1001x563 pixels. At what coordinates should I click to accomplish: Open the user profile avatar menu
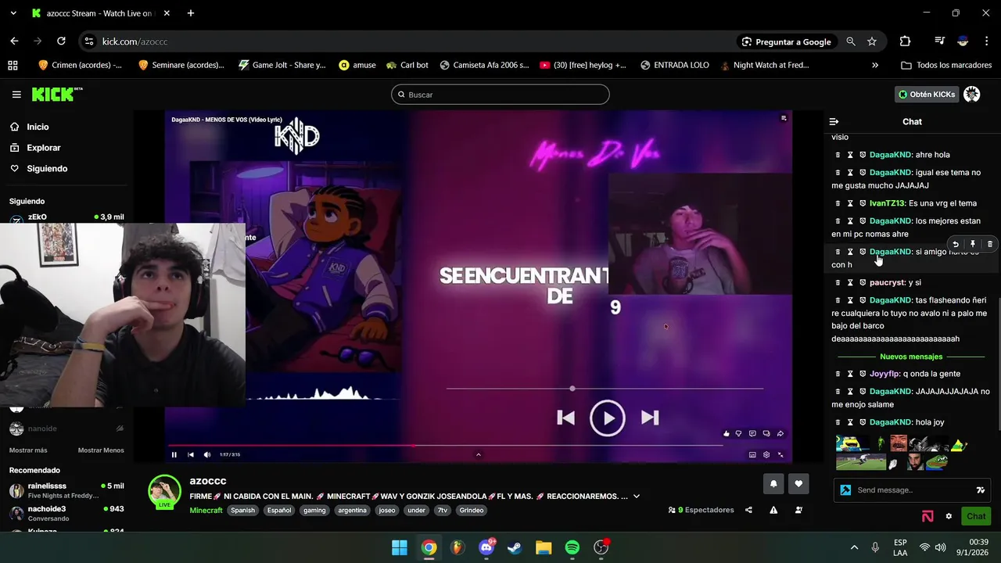tap(971, 95)
